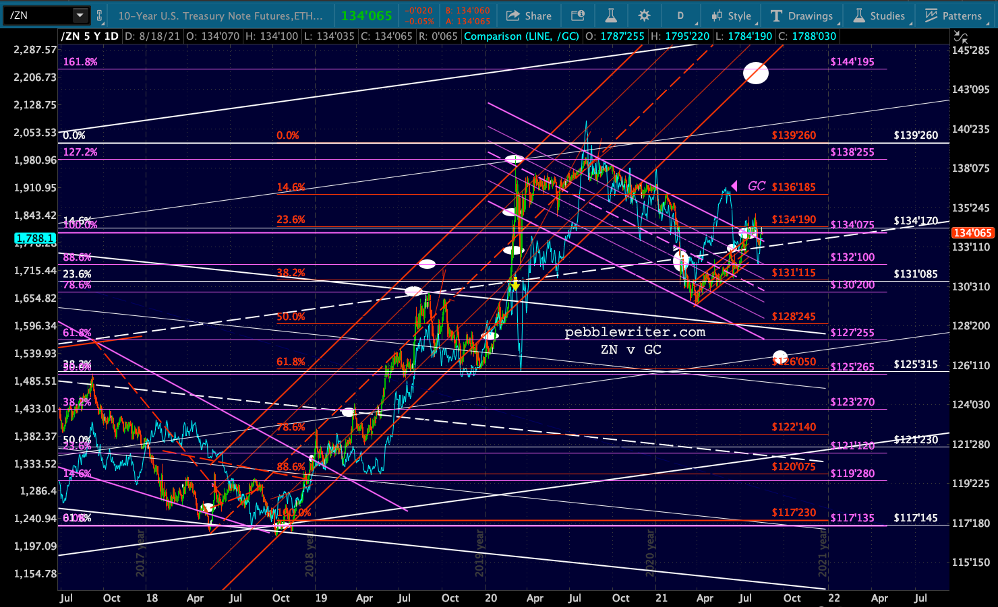Click the white $131'085 price label
Viewport: 998px width, 607px height.
coord(916,274)
